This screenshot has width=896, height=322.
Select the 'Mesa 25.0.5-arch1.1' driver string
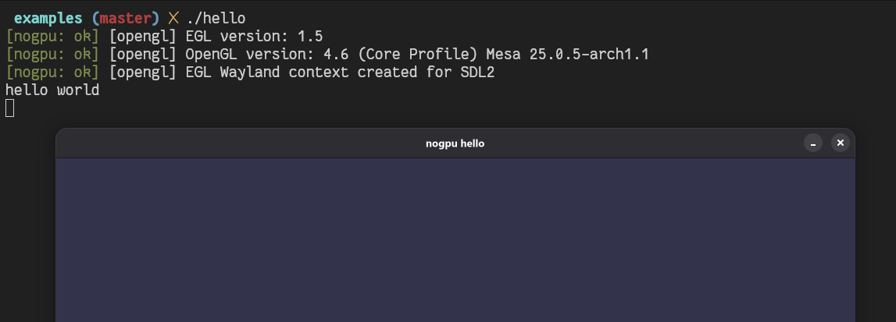pyautogui.click(x=567, y=54)
